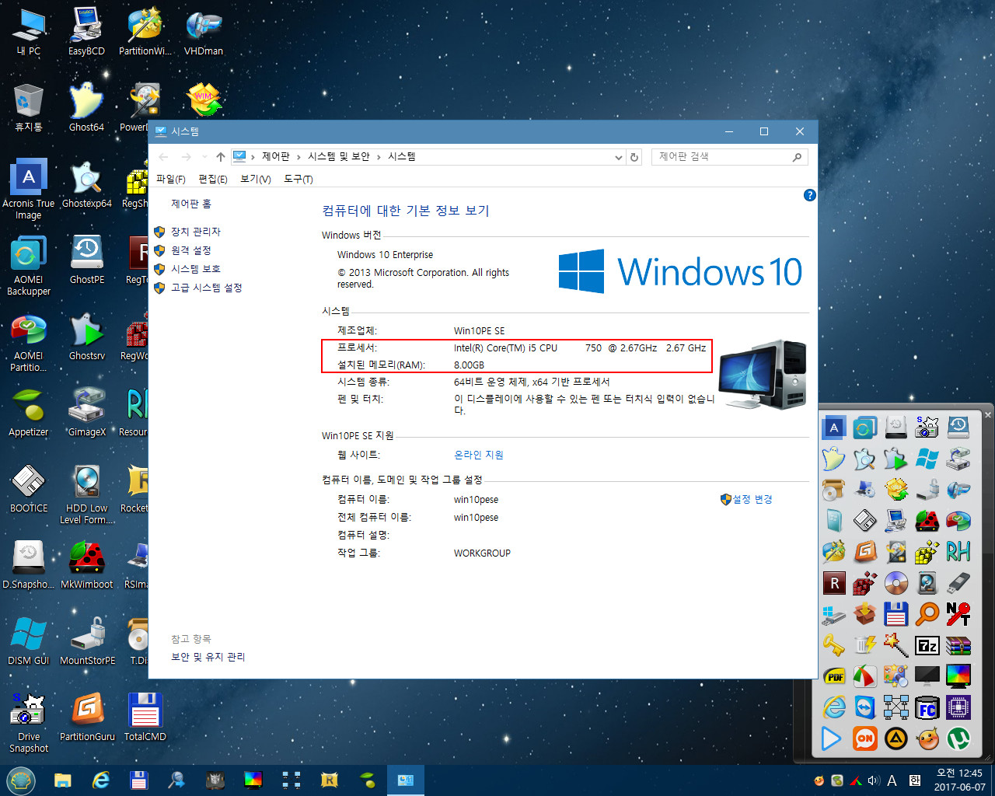Click the volume speaker tray icon
Viewport: 995px width, 796px height.
pyautogui.click(x=874, y=780)
